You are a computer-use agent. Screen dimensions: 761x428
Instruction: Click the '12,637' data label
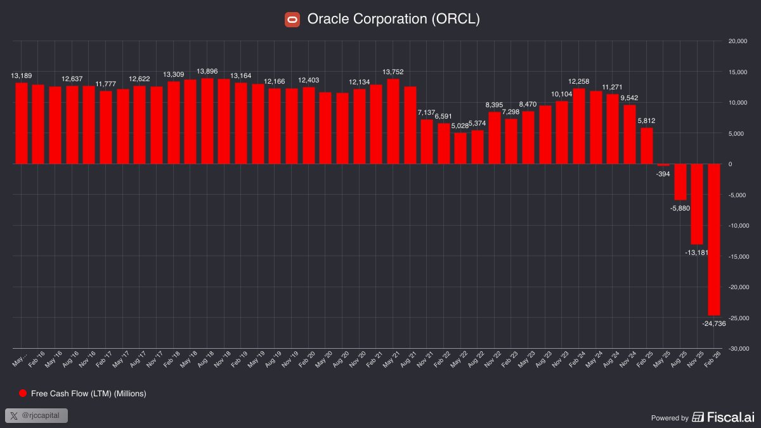pos(72,79)
